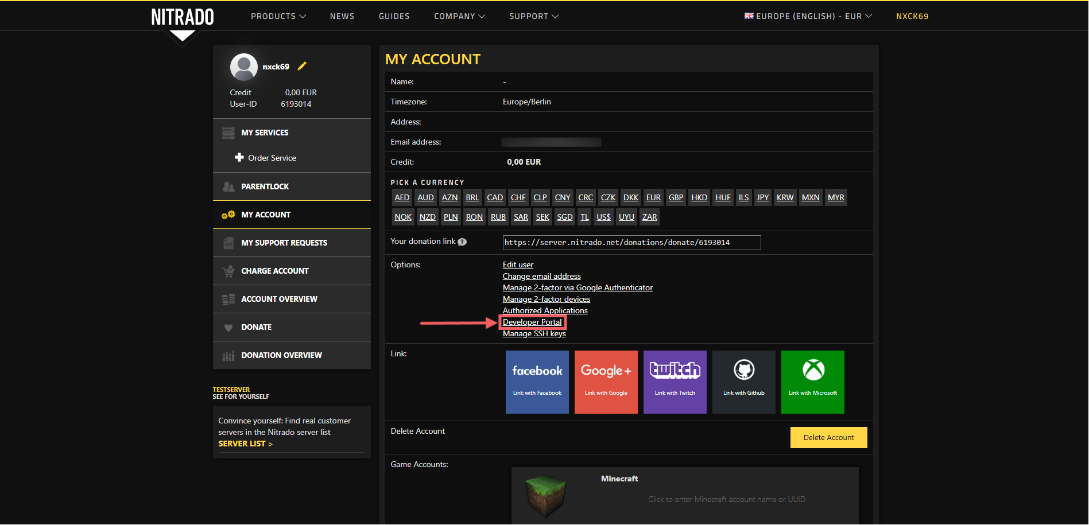Edit username with the pencil icon

point(302,66)
